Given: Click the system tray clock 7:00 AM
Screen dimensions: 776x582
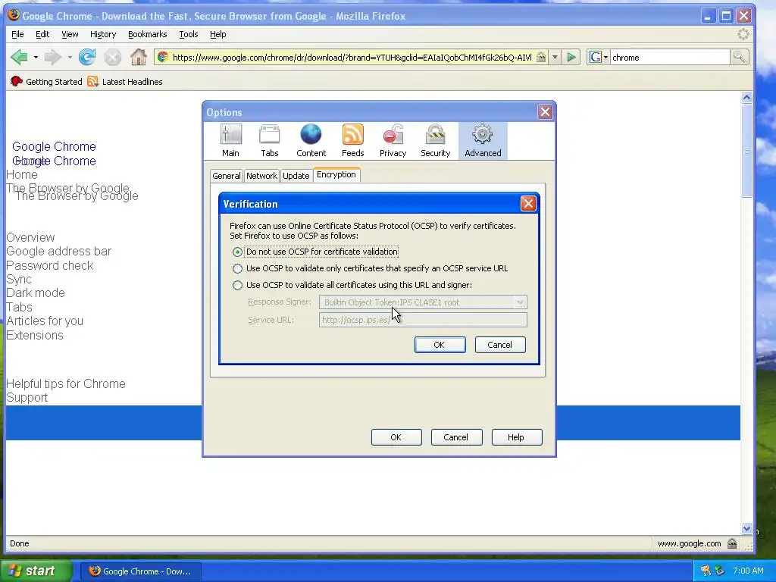Looking at the screenshot, I should pos(748,571).
